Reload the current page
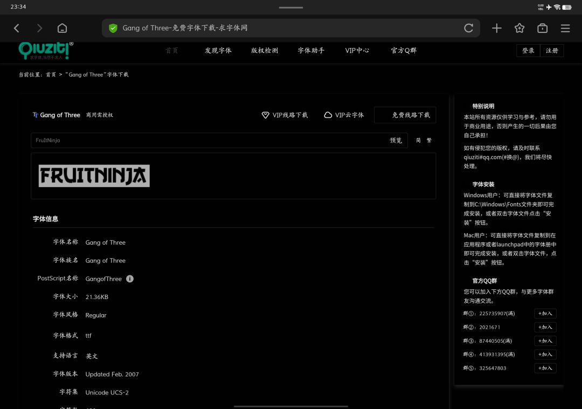The image size is (582, 409). [468, 28]
